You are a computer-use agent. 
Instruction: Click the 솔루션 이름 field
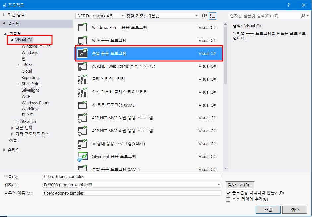coord(132,193)
